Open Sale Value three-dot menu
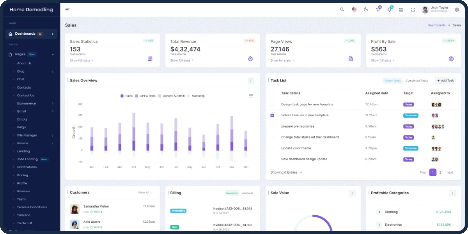Screen dimensions: 468x234 352,193
